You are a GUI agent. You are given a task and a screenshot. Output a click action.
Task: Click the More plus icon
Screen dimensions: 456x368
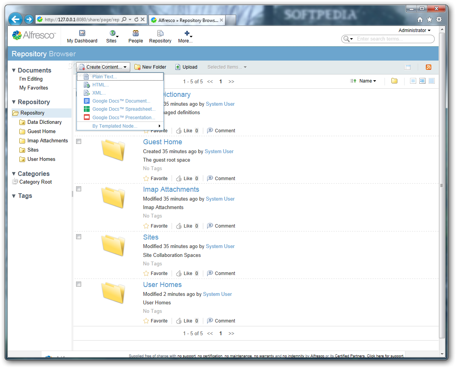(x=187, y=33)
